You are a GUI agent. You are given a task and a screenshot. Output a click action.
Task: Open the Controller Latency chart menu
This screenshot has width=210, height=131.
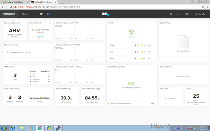[x=102, y=67]
